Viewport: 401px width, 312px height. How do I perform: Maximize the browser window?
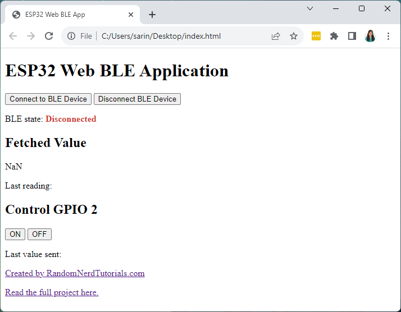pyautogui.click(x=362, y=8)
